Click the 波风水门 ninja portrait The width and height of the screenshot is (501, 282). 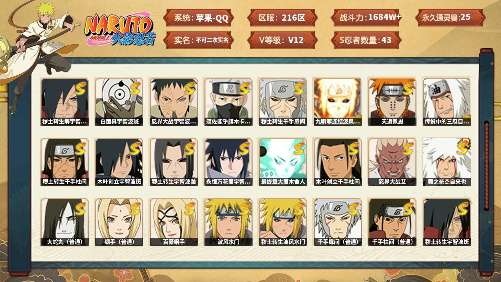tap(228, 222)
